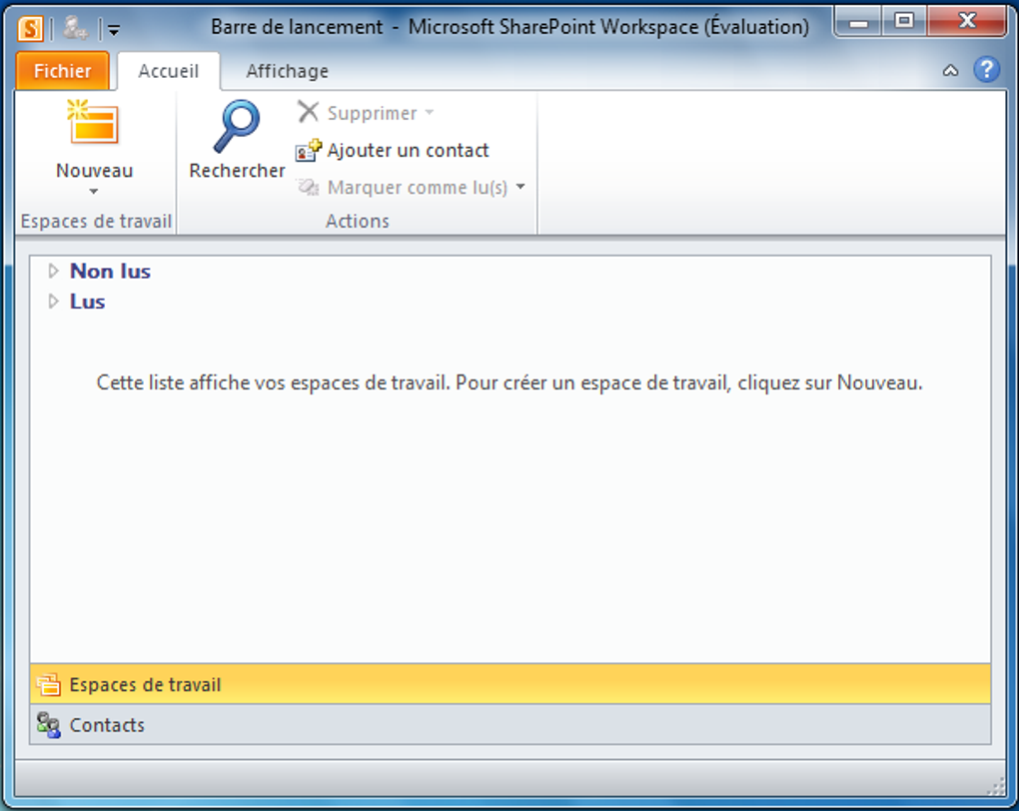
Task: Maximize the Barre de lancement window
Action: [904, 21]
